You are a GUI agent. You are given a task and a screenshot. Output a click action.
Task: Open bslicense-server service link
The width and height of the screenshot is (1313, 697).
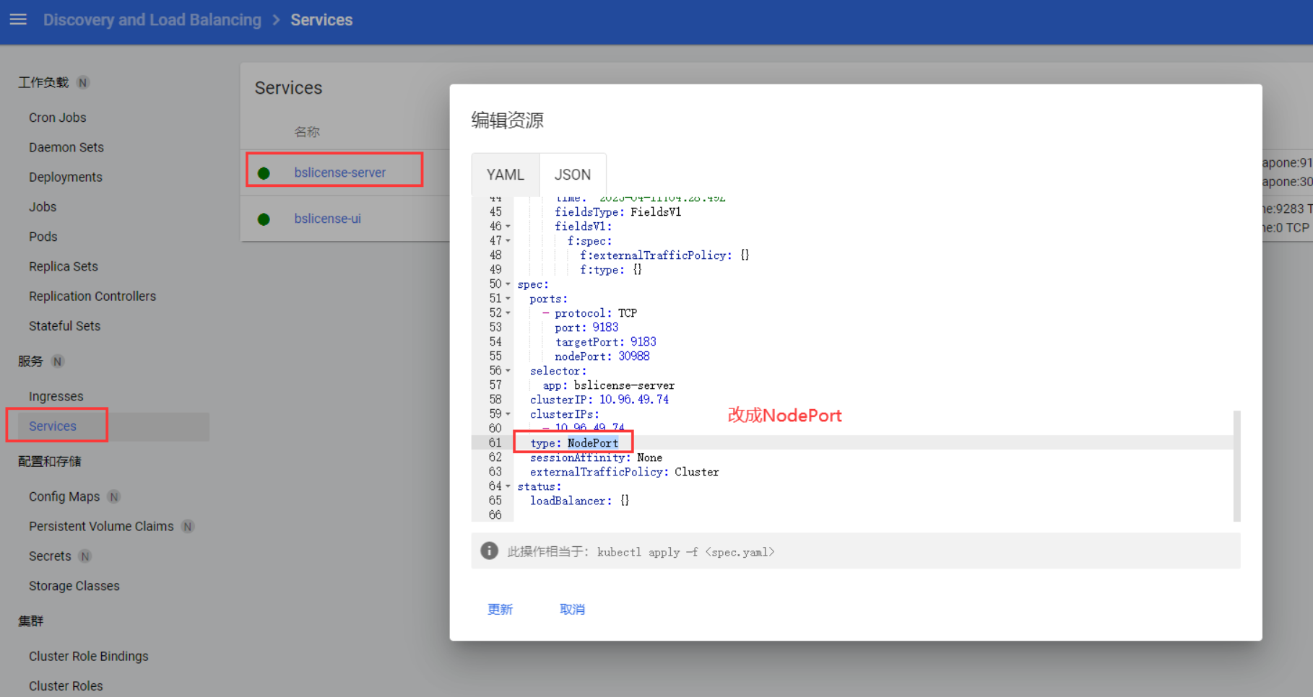(340, 173)
